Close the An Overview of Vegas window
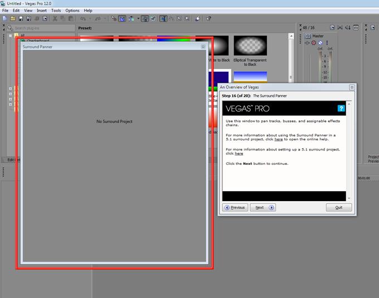379x298 pixels. tap(352, 87)
